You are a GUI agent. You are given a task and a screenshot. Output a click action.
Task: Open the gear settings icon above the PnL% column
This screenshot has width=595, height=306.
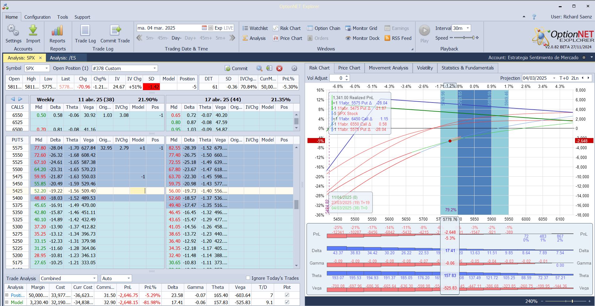tap(294, 68)
